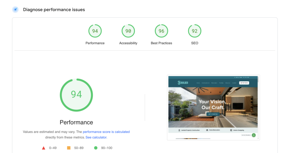Open the 'performance score is calculated' link
This screenshot has width=291, height=153.
pyautogui.click(x=106, y=132)
